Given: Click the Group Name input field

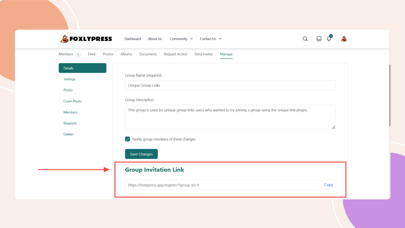Looking at the screenshot, I should coord(230,85).
